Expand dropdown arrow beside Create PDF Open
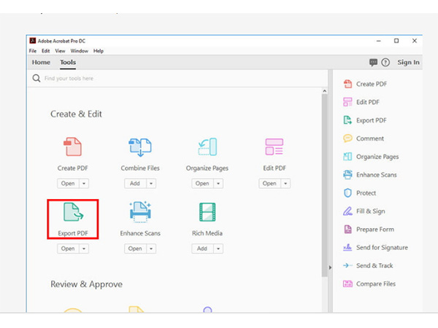The width and height of the screenshot is (438, 328). coord(84,184)
